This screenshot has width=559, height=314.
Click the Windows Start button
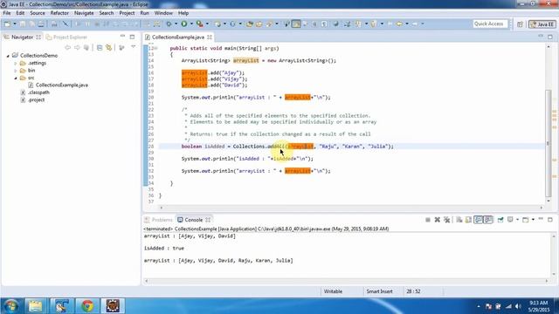tap(11, 306)
